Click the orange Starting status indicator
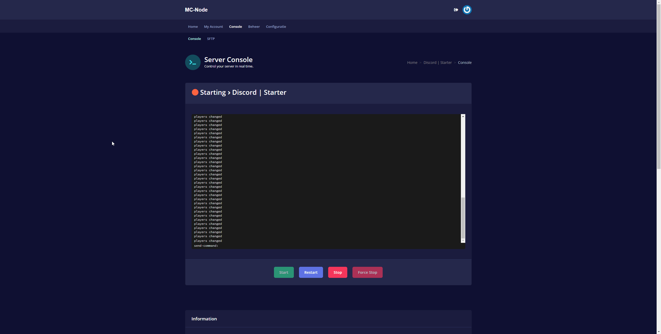Viewport: 661px width, 334px height. (x=195, y=92)
